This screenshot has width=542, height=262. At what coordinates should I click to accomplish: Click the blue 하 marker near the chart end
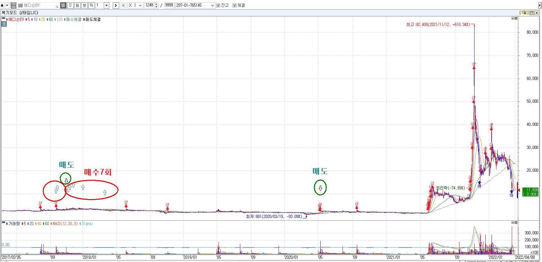tap(511, 193)
